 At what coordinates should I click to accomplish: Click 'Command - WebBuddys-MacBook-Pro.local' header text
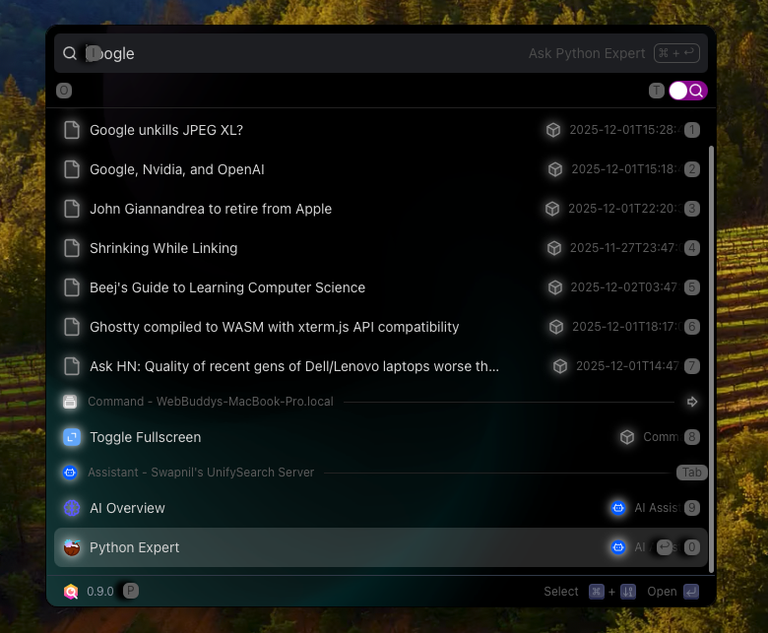[211, 402]
